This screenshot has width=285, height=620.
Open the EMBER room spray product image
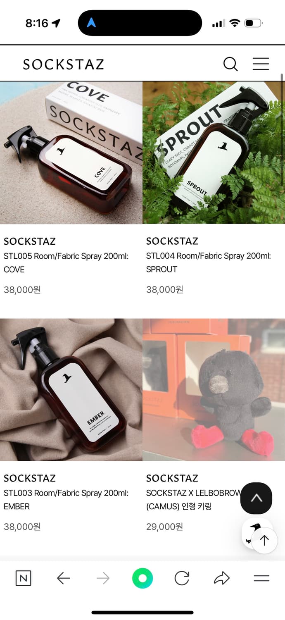point(71,390)
